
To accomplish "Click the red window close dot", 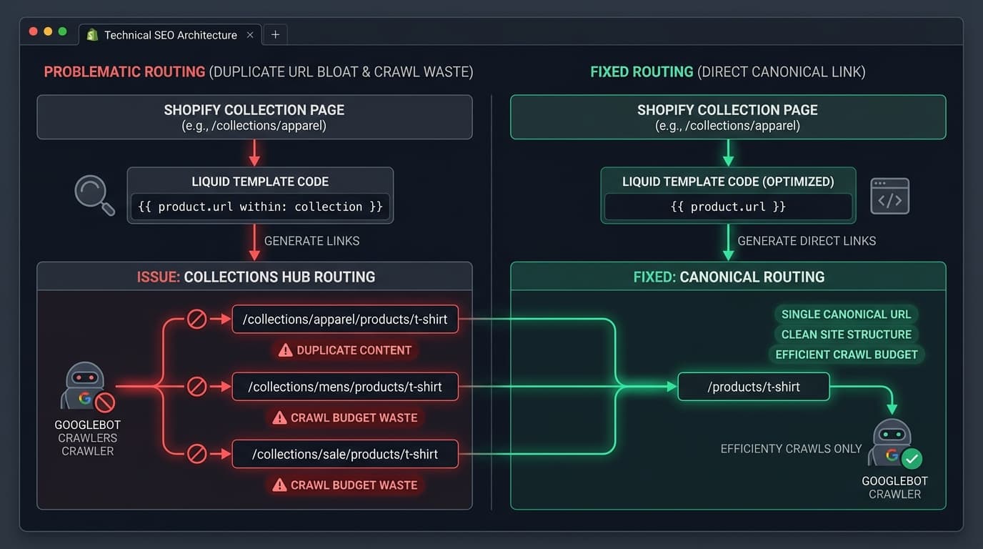I will pyautogui.click(x=33, y=31).
